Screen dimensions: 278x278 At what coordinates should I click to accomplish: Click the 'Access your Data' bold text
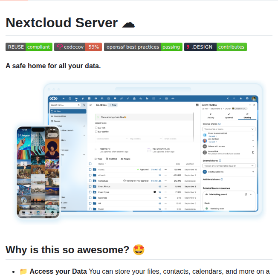point(58,272)
